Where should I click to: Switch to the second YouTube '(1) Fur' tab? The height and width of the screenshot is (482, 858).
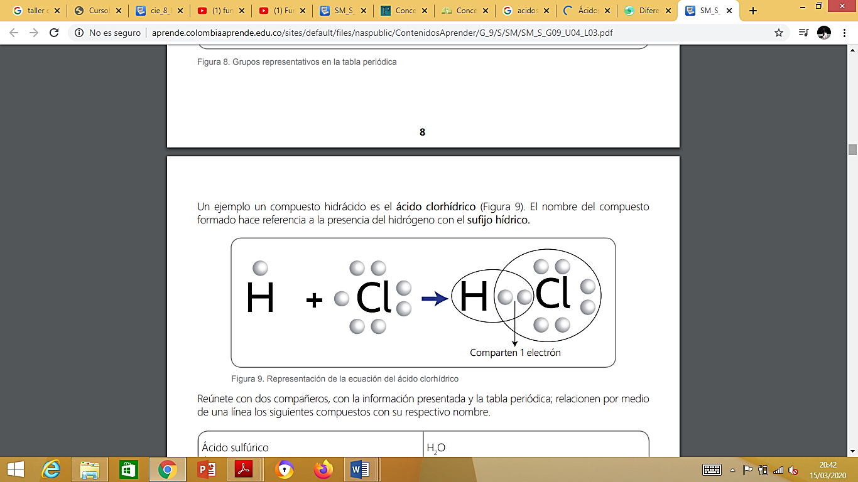click(280, 11)
